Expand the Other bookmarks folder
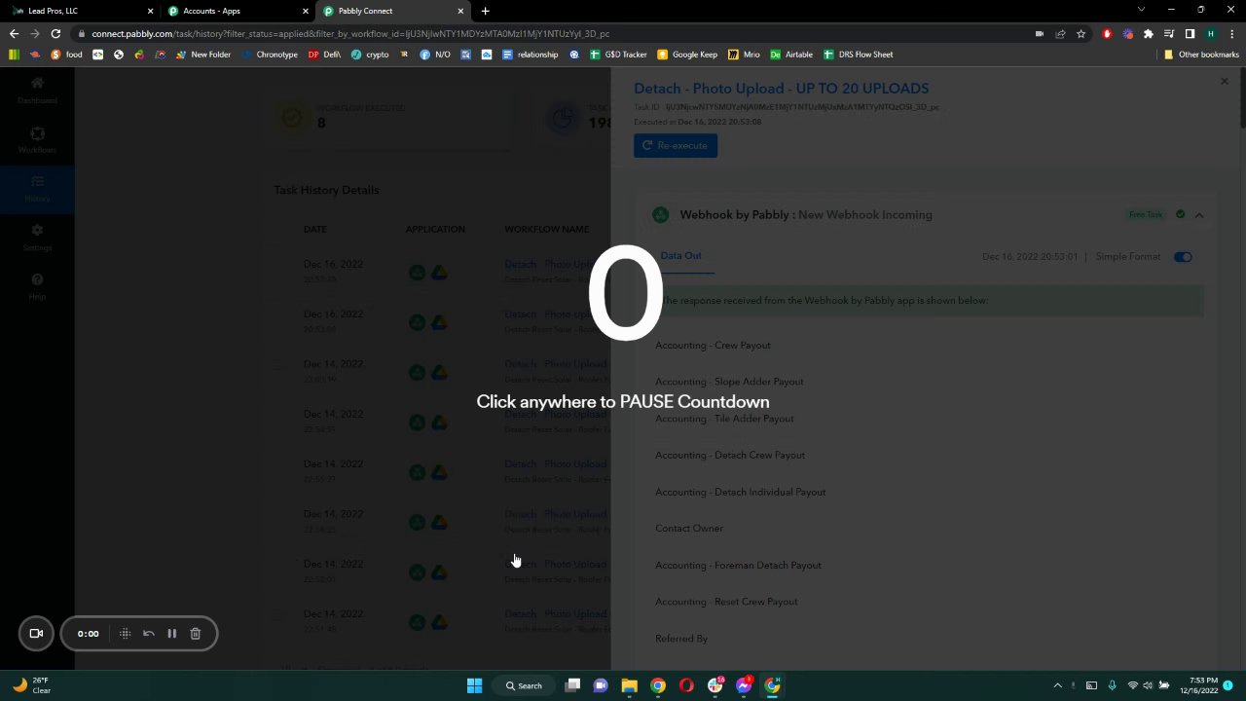The height and width of the screenshot is (701, 1246). click(x=1201, y=55)
